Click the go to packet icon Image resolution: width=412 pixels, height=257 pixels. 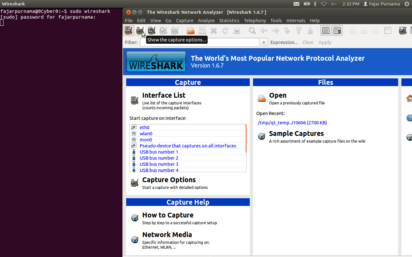(287, 31)
